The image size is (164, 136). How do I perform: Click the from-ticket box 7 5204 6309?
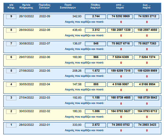point(120,57)
